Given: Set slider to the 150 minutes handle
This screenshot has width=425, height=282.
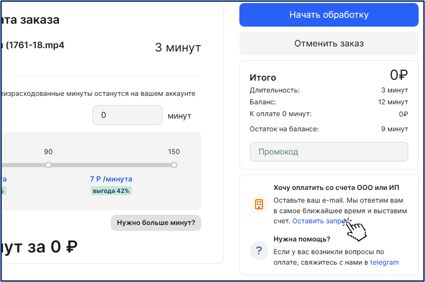Looking at the screenshot, I should pyautogui.click(x=174, y=165).
